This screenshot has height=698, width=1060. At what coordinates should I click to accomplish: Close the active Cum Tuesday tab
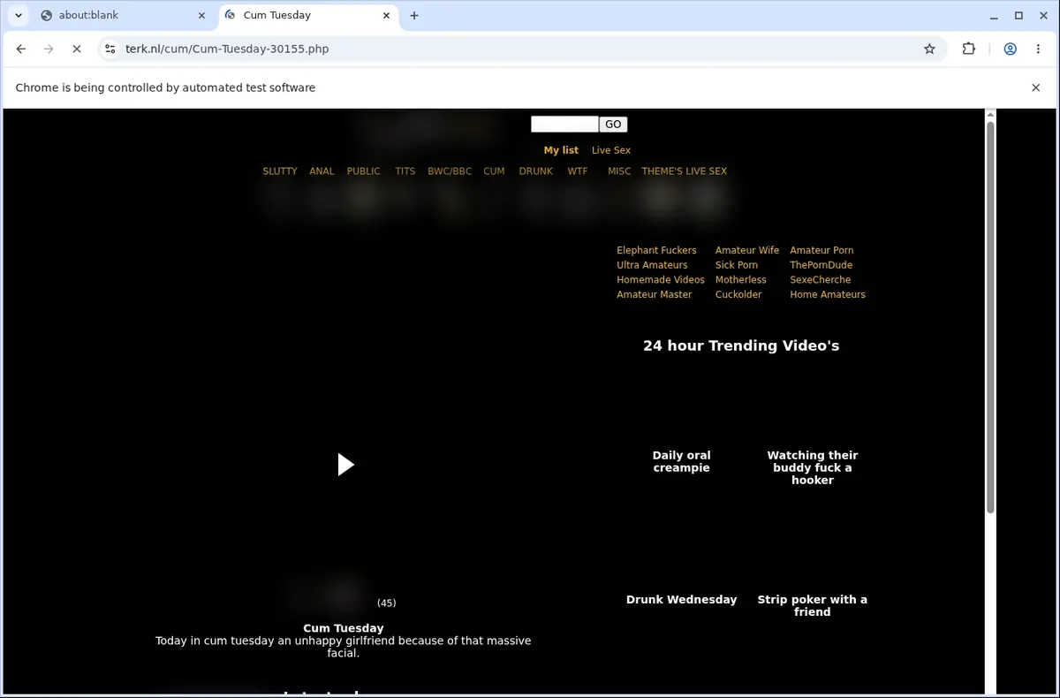pos(384,15)
